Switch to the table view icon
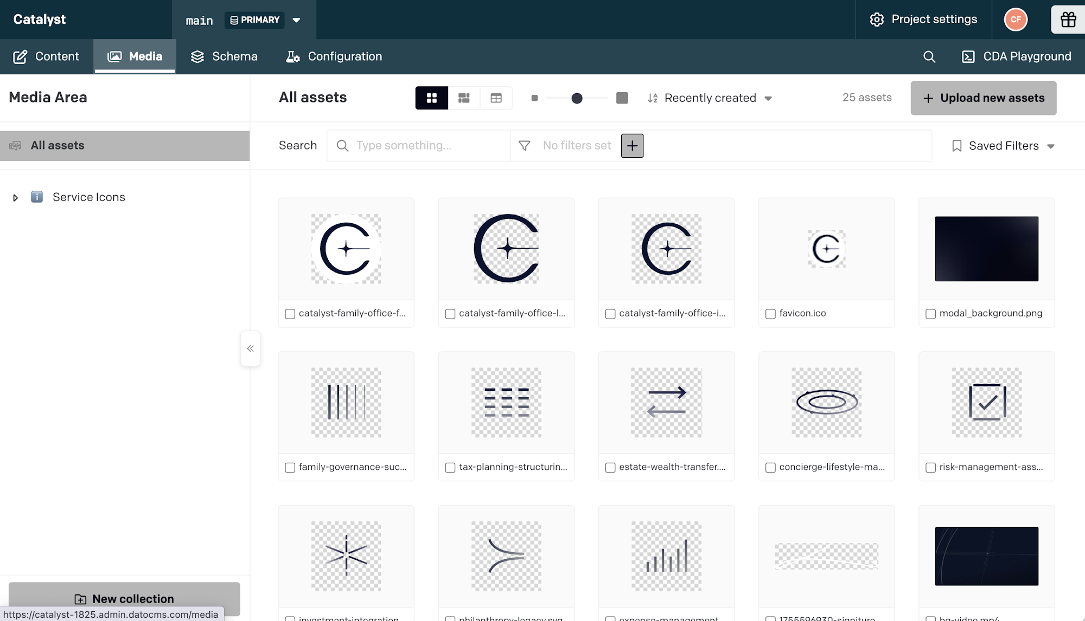The image size is (1085, 621). pos(496,98)
